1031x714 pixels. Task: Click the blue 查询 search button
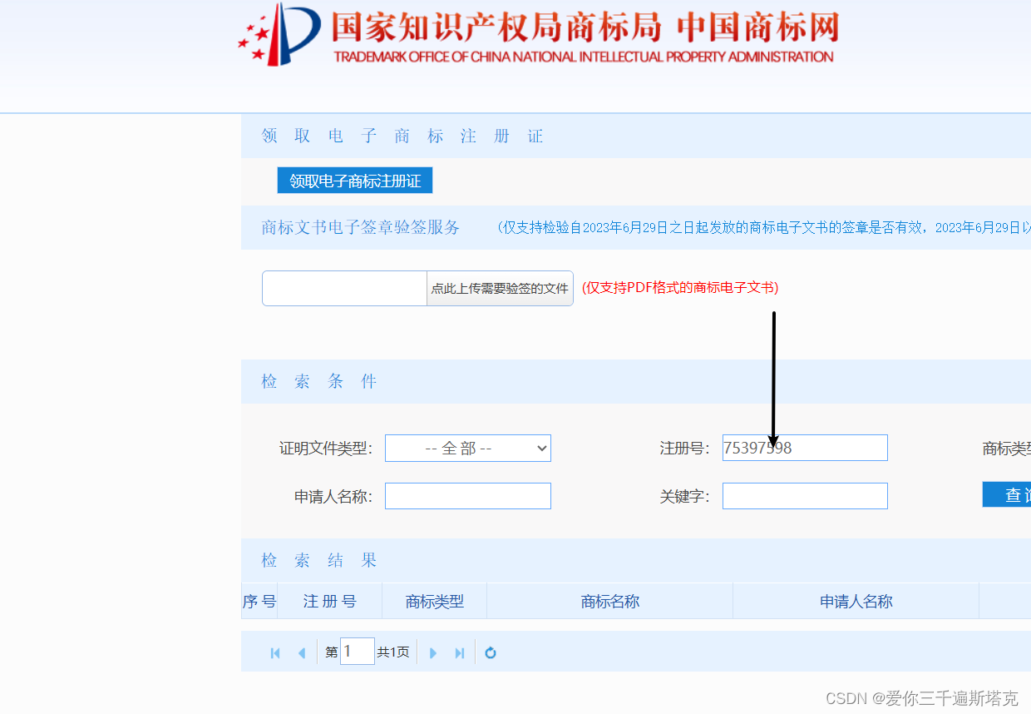coord(1007,494)
